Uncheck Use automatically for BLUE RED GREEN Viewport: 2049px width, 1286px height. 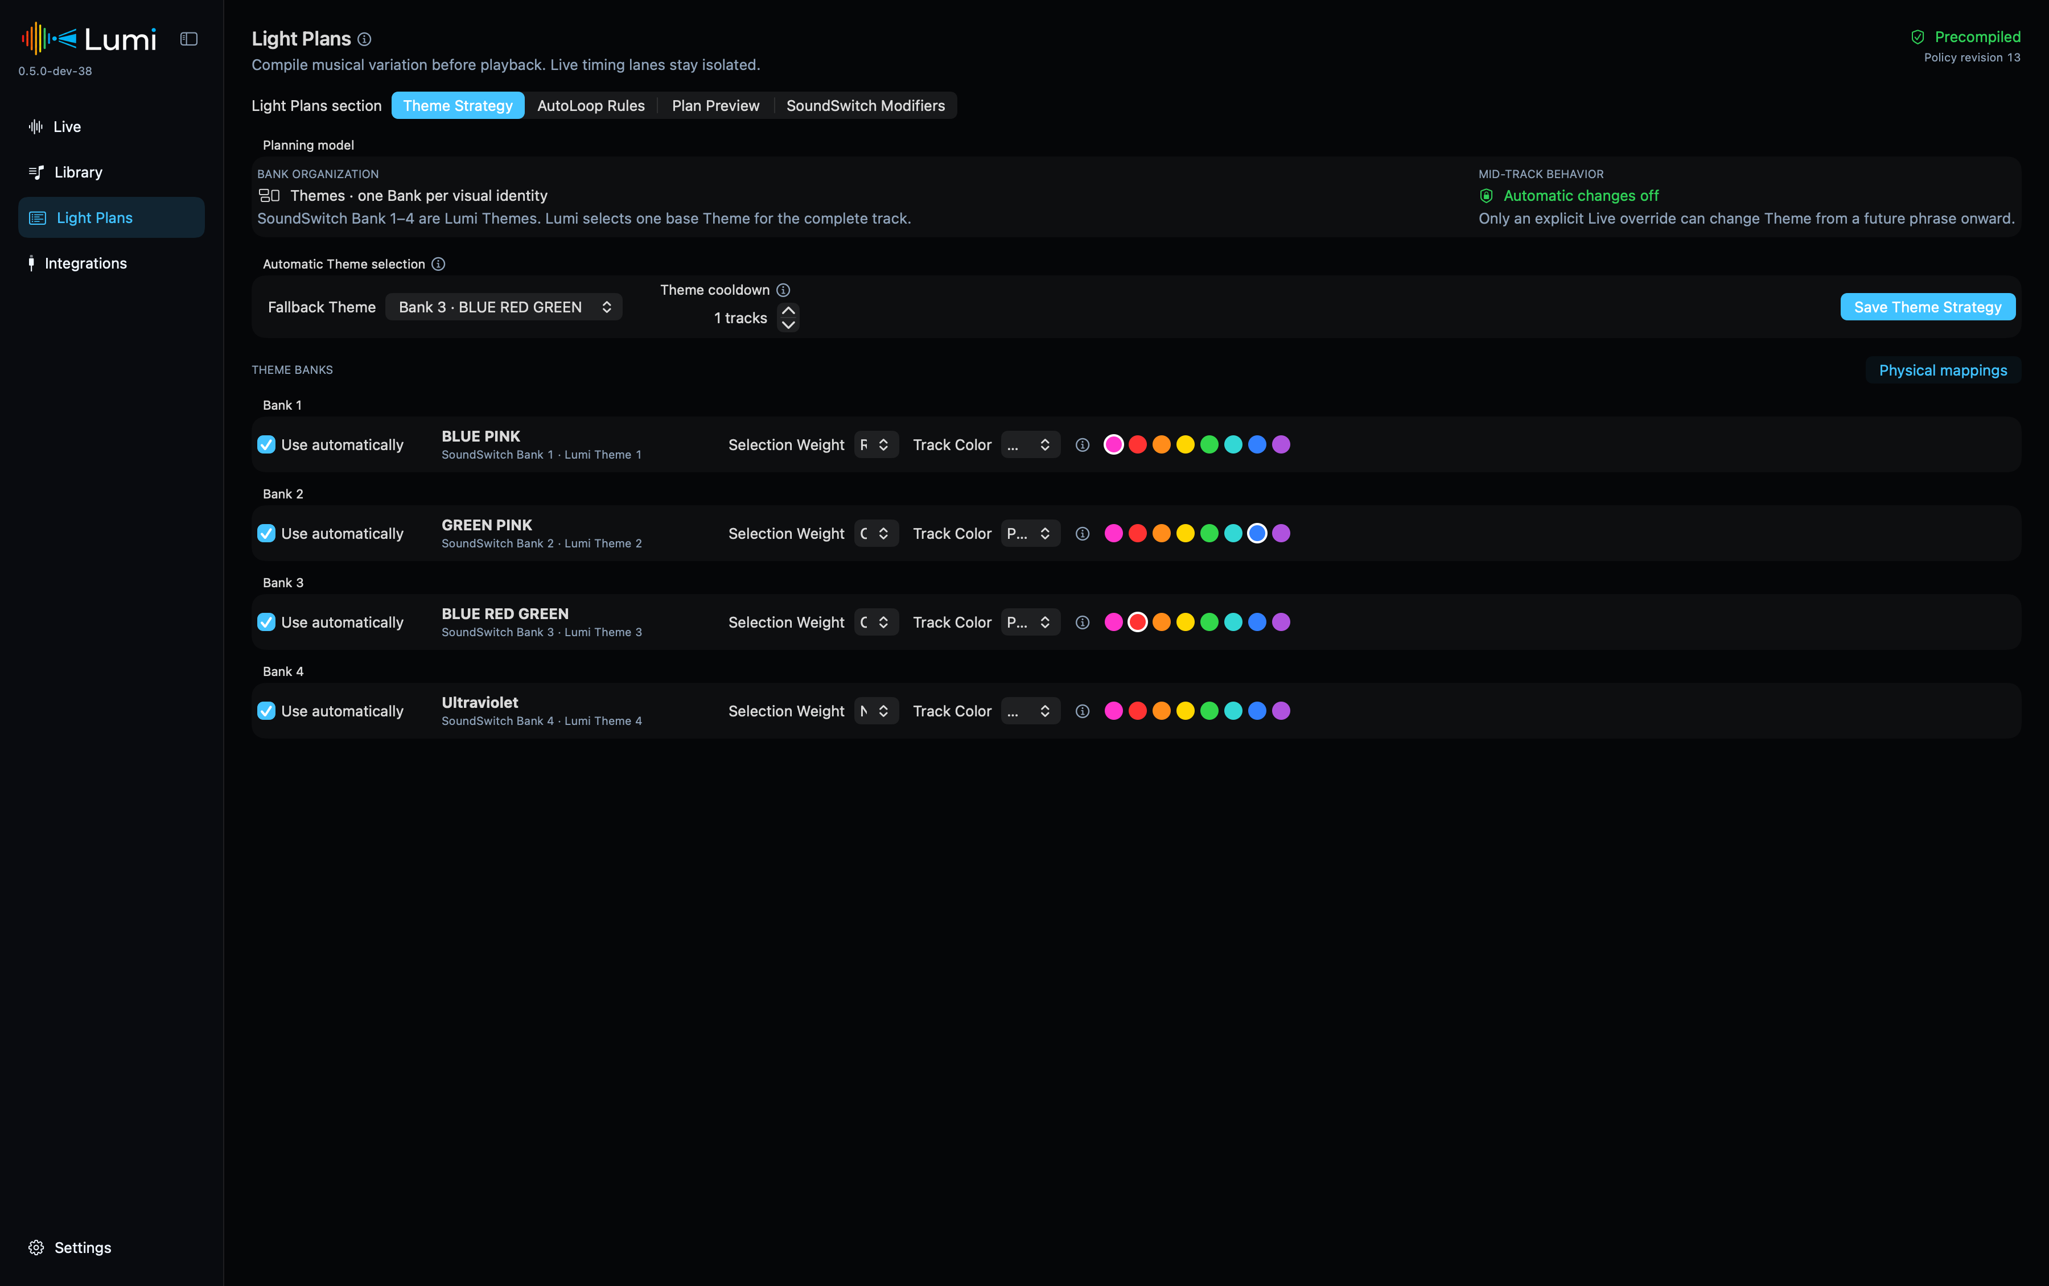[x=266, y=623]
